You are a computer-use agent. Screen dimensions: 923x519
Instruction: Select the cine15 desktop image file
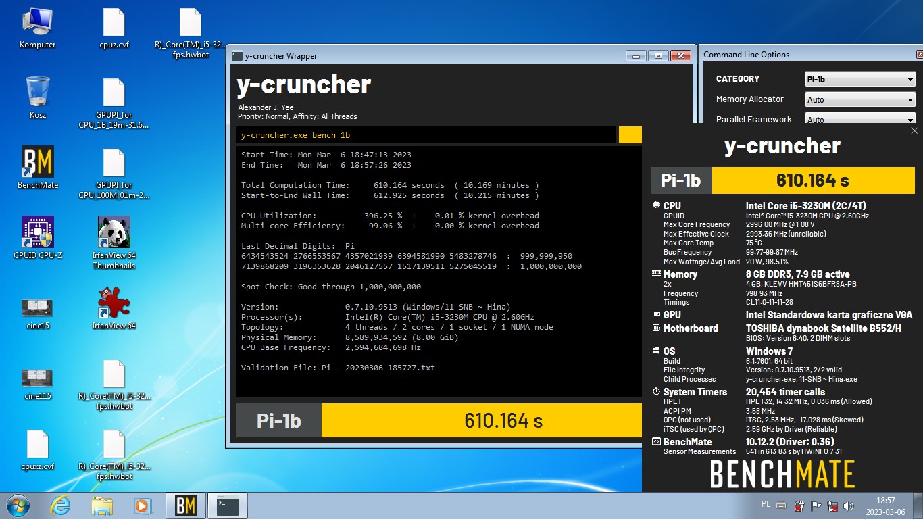[x=38, y=314]
